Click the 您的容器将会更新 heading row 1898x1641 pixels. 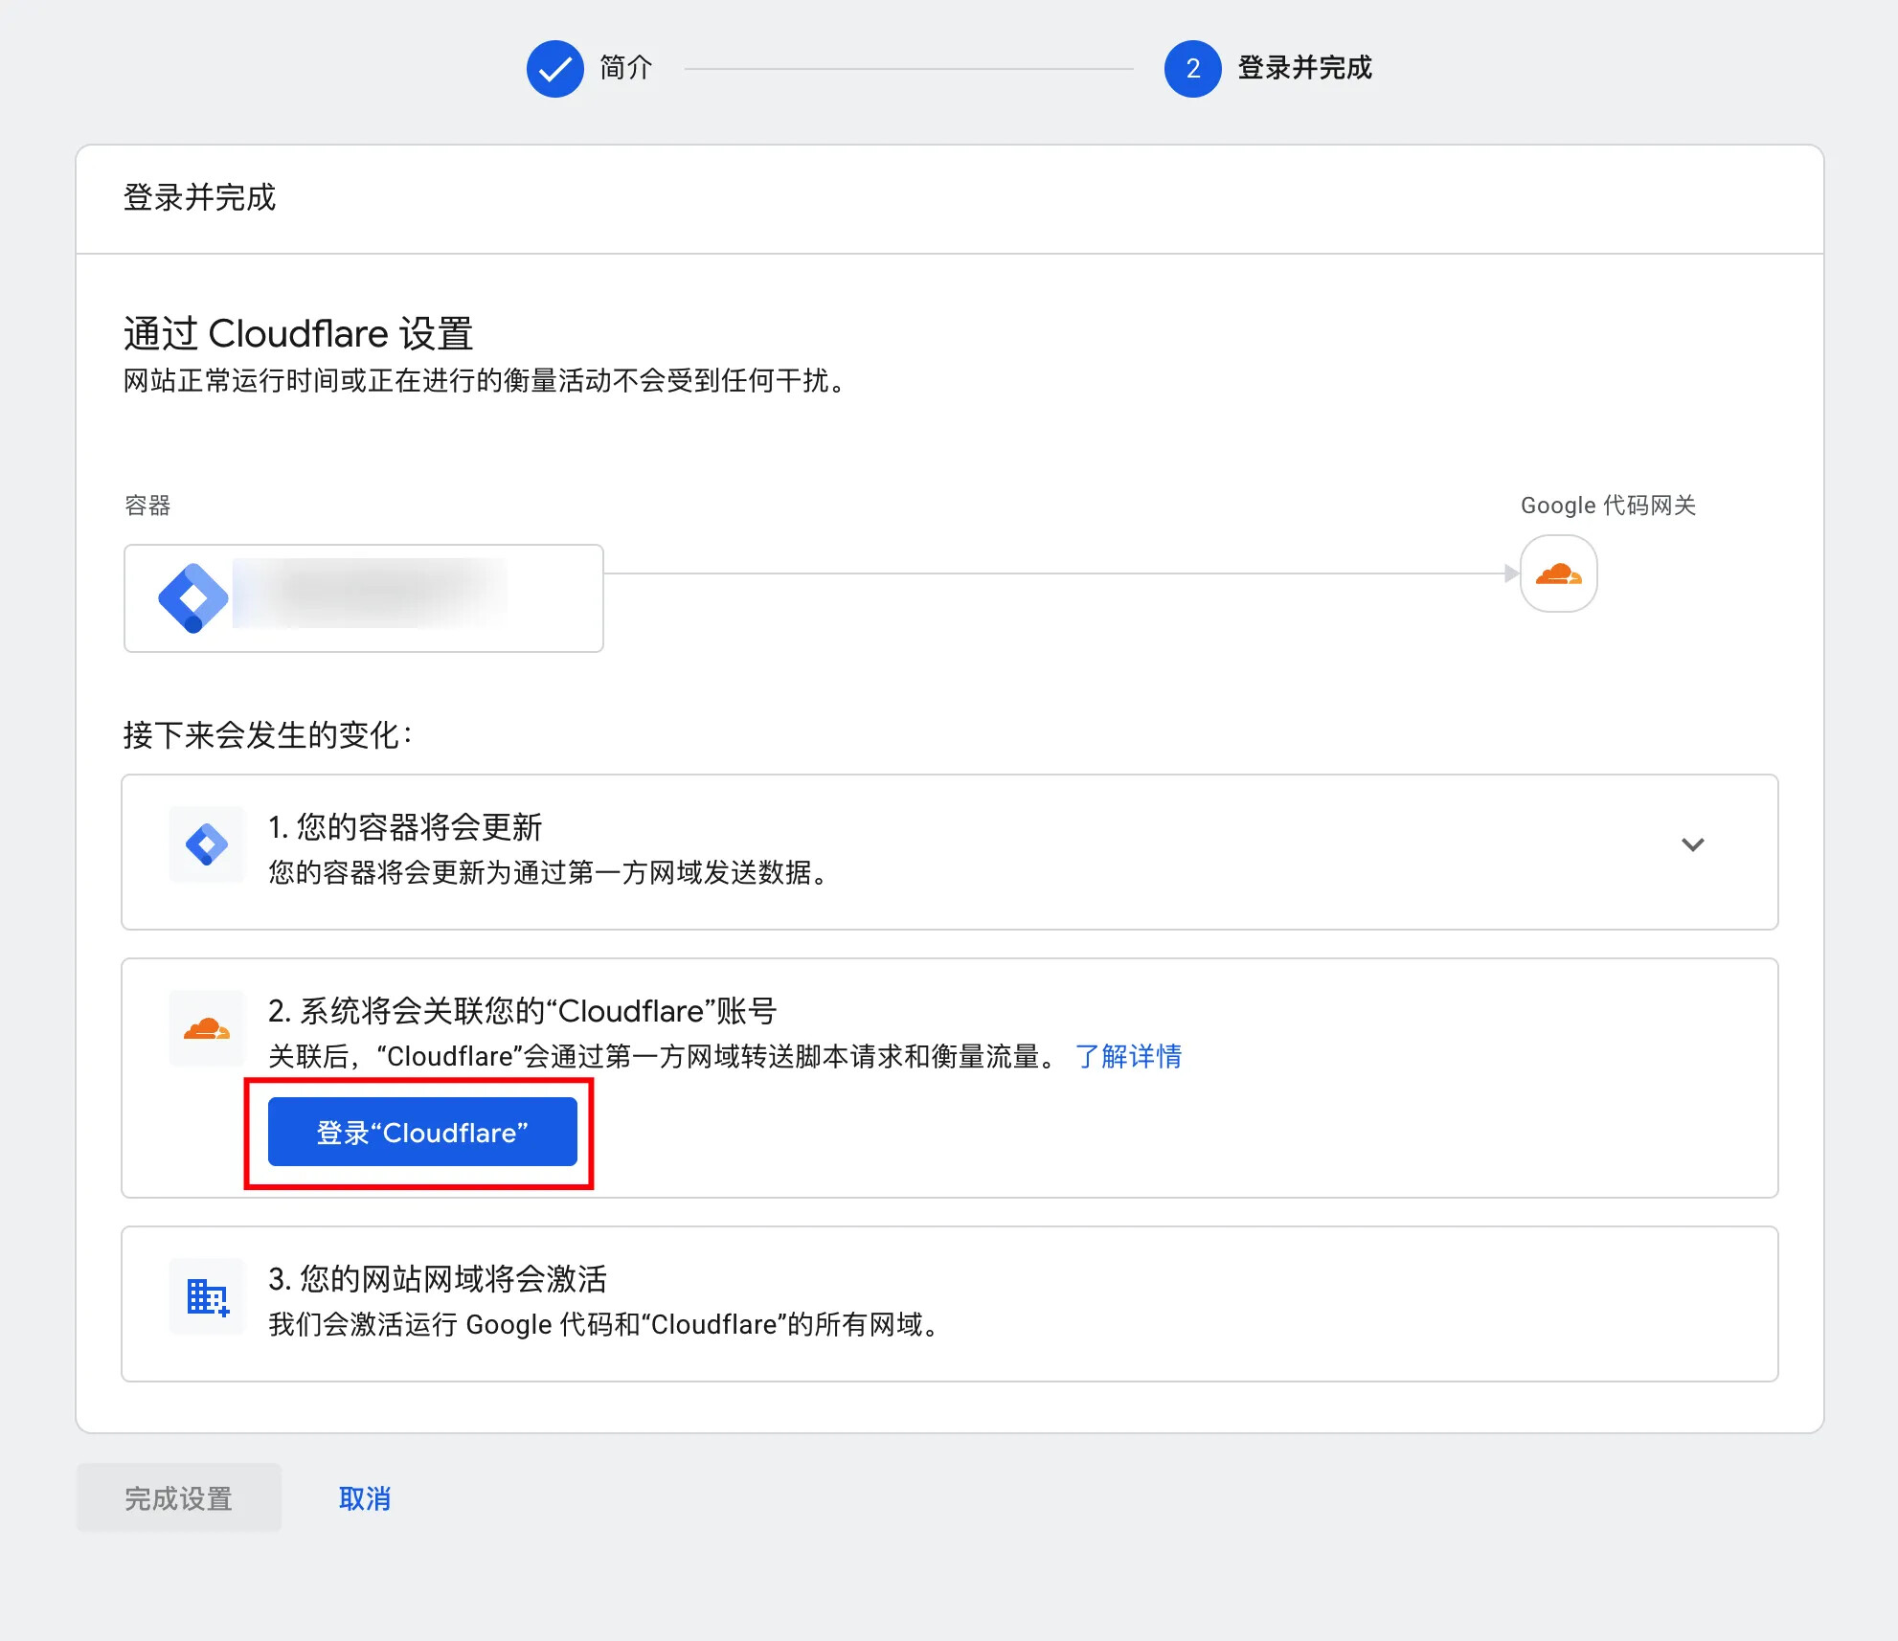[x=406, y=826]
